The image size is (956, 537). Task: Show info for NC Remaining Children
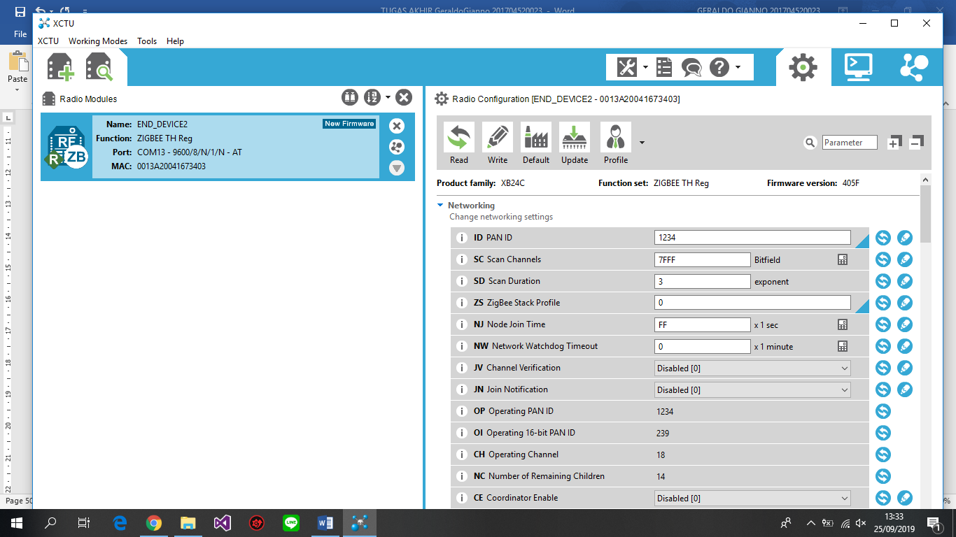pos(462,476)
